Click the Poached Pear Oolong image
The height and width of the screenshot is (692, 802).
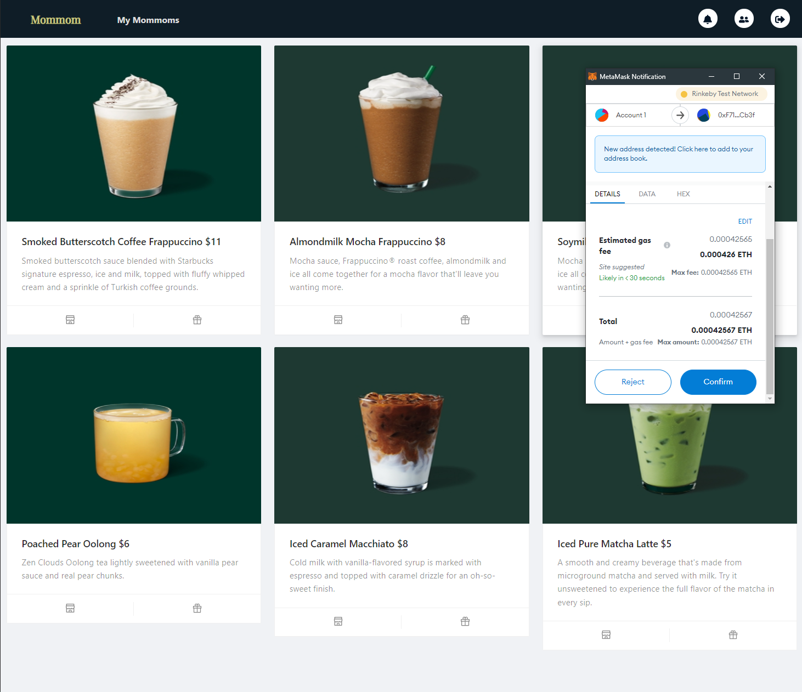134,435
